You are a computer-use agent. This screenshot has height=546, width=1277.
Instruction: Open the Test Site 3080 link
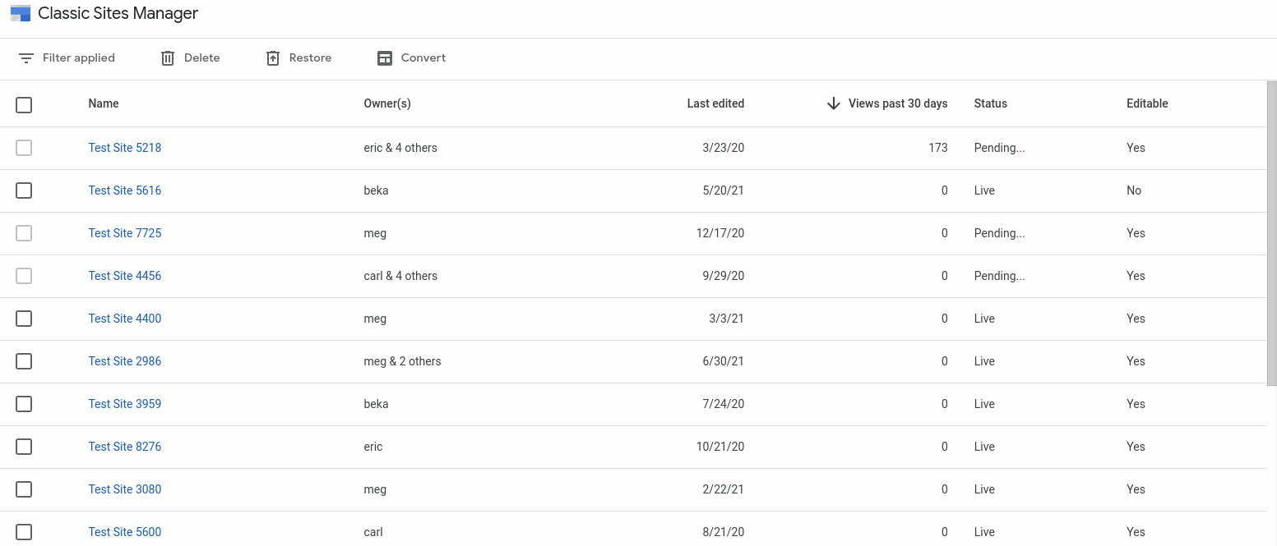(x=125, y=489)
